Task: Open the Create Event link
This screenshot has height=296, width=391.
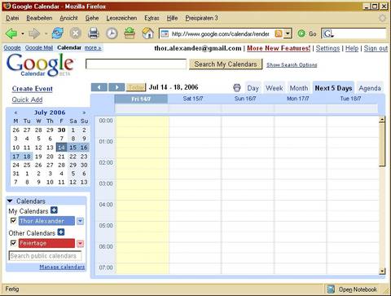Action: pos(33,89)
